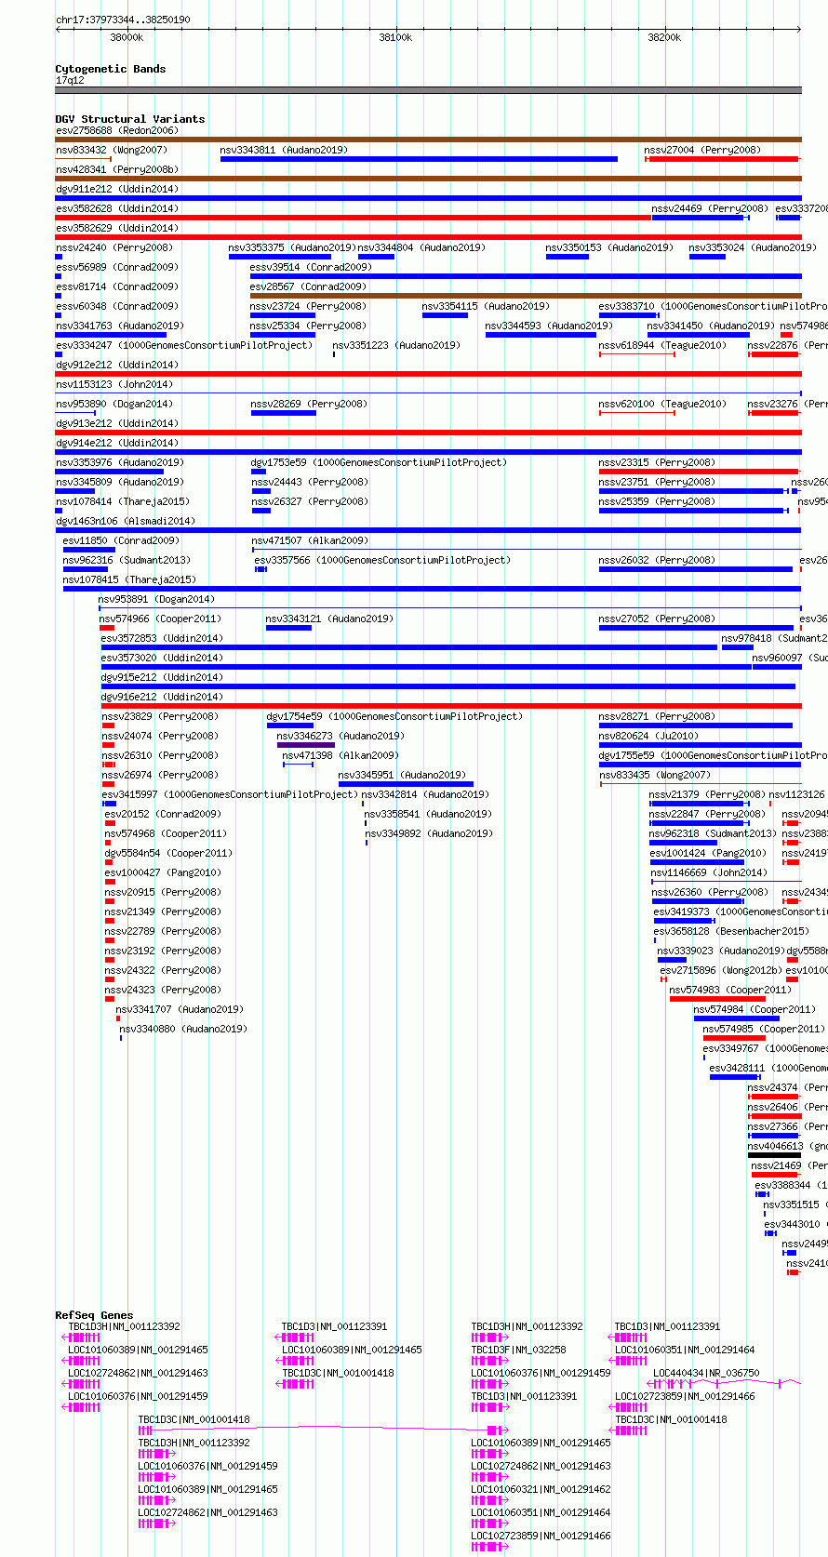Open nssv620100 (Teague2010) variant
Image resolution: width=828 pixels, height=1557 pixels.
[x=662, y=404]
